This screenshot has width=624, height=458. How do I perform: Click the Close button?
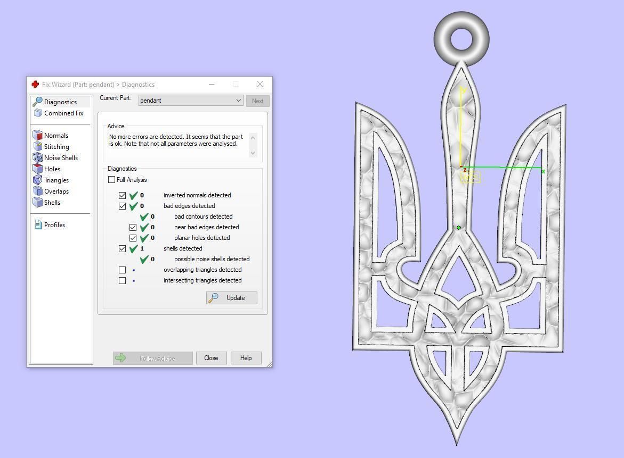tap(211, 358)
